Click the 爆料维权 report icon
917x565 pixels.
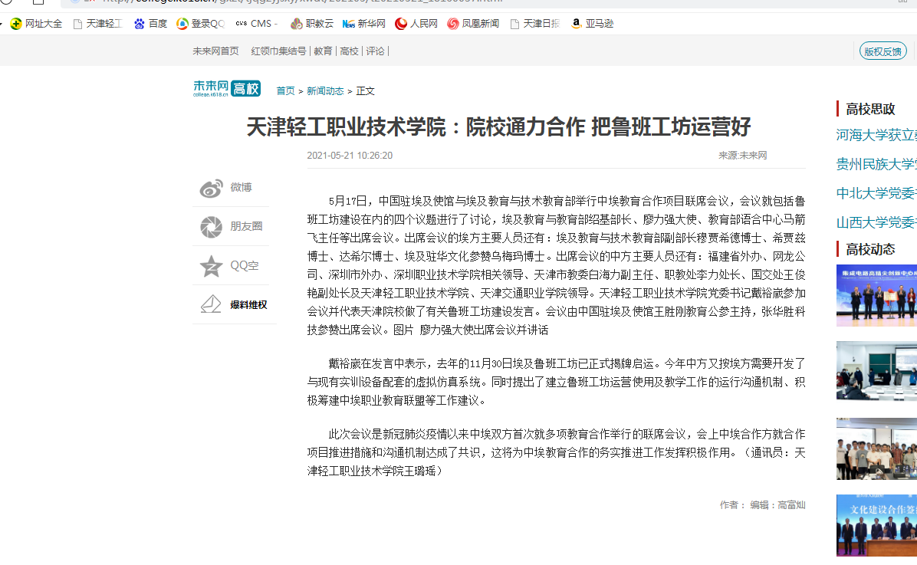[211, 304]
